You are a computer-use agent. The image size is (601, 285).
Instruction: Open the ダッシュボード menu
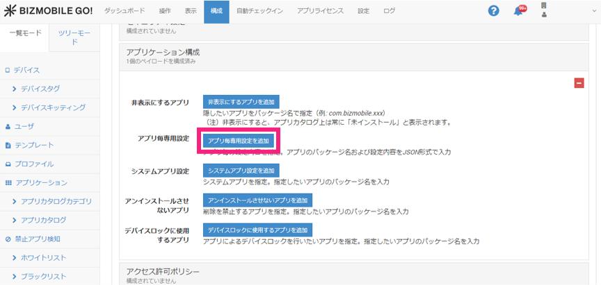[125, 11]
